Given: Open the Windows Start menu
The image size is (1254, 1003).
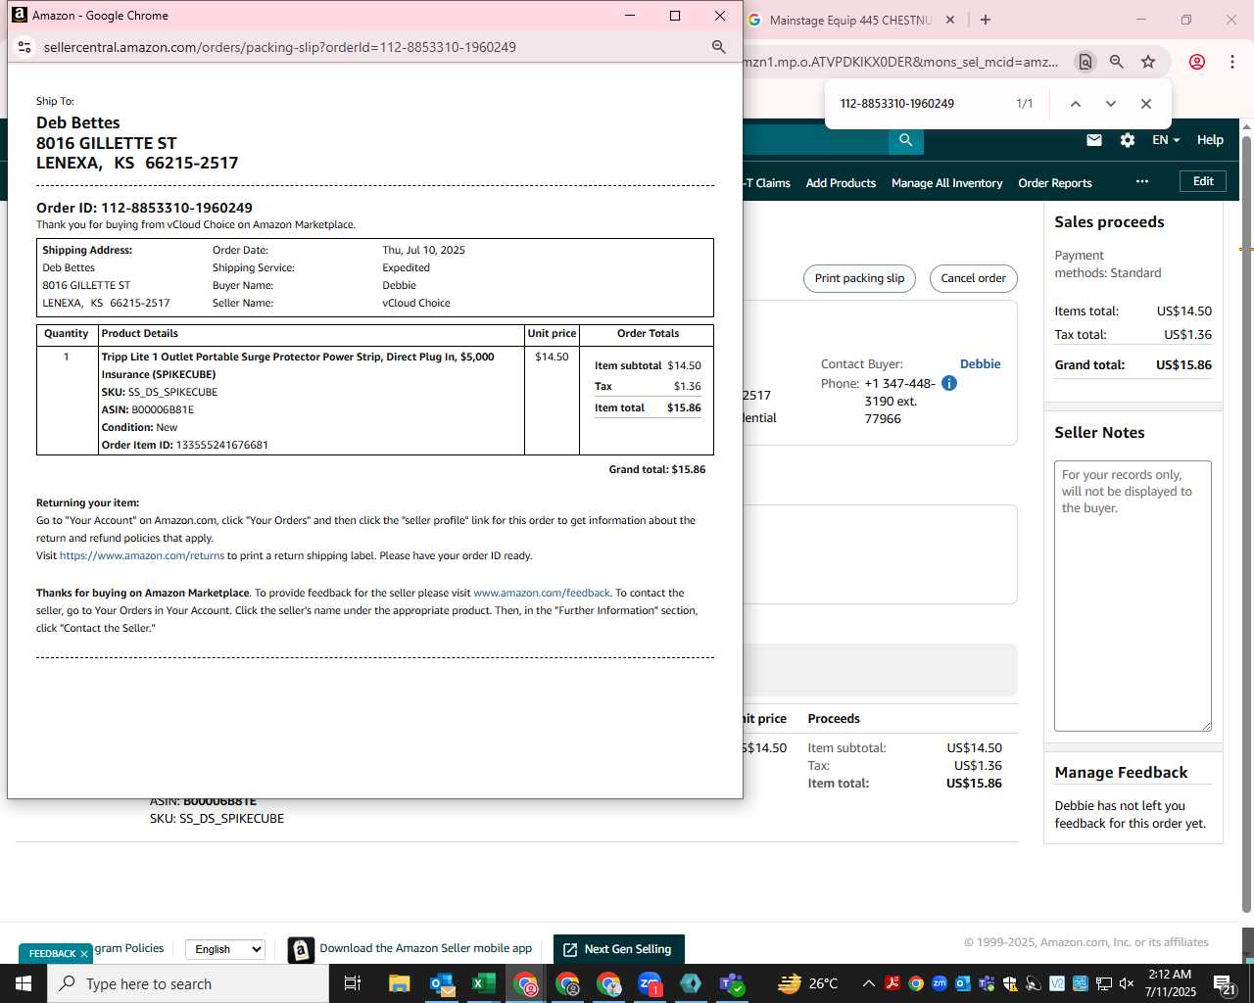Looking at the screenshot, I should tap(24, 983).
